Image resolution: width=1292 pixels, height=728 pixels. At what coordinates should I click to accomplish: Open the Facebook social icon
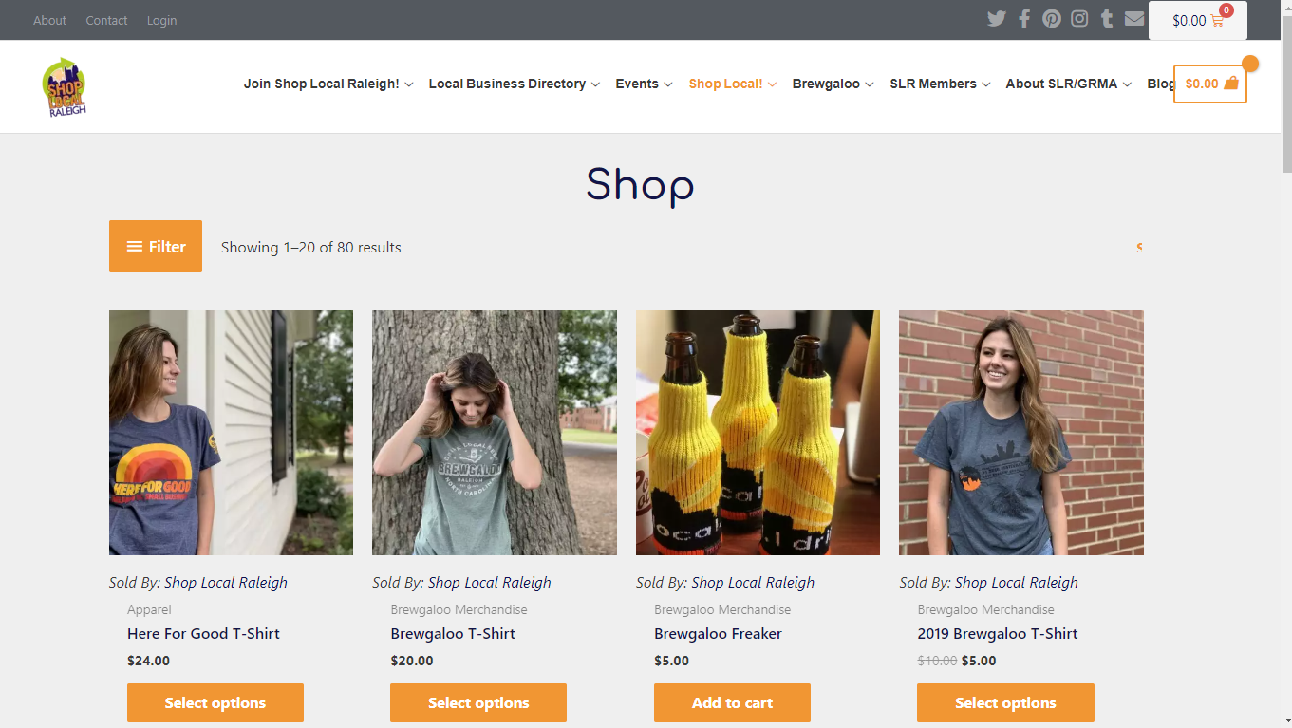click(1024, 19)
